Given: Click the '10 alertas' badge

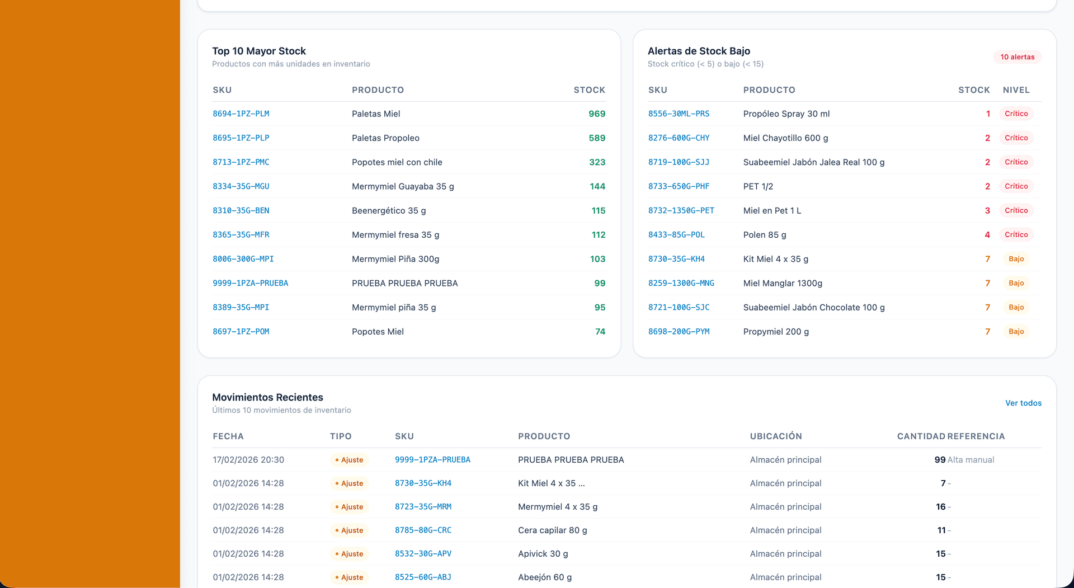Looking at the screenshot, I should click(1017, 57).
